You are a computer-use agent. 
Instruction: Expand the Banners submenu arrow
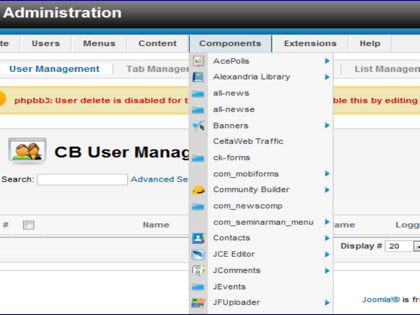point(327,126)
